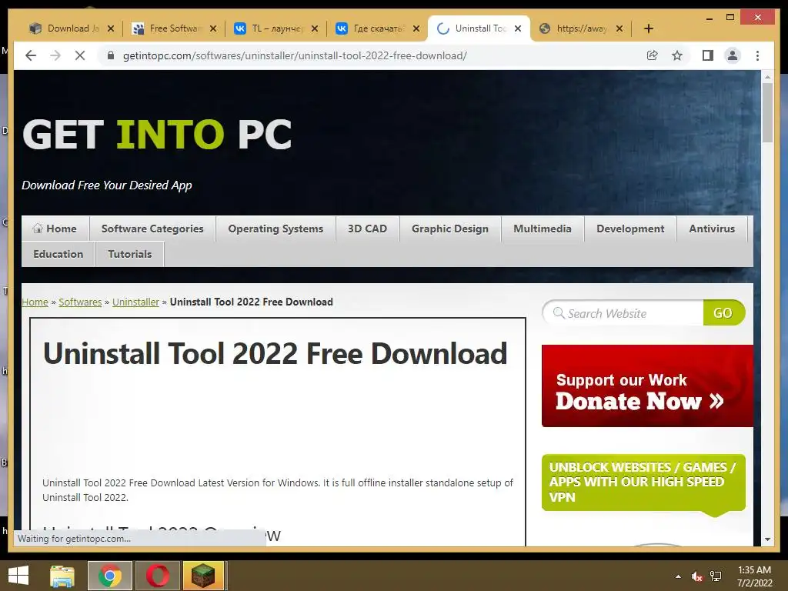Go back to the previous page
Screen dimensions: 788x591
click(31, 55)
